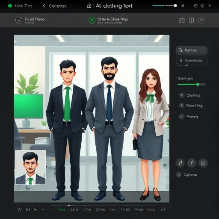Click the search magnifier icon in right panel
Screen dimensions: 219x219
click(x=181, y=50)
